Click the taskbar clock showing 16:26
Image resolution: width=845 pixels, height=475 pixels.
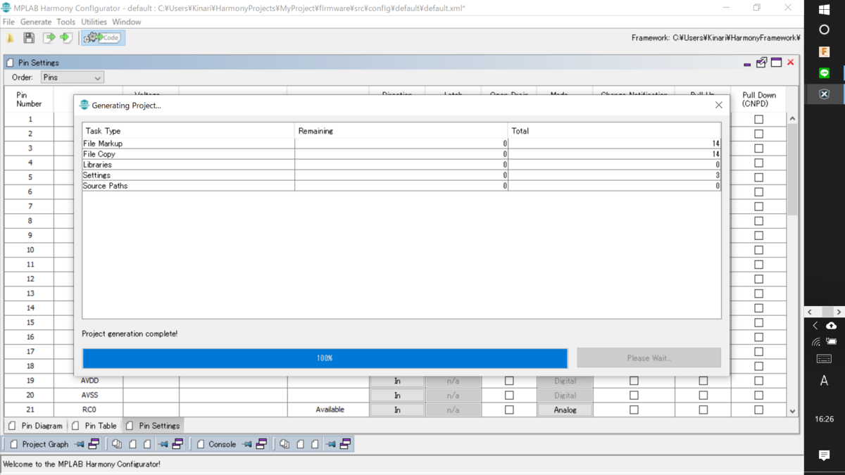click(x=825, y=419)
